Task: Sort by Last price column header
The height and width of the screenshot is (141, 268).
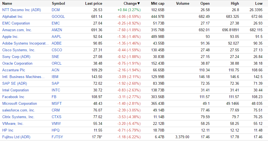Action: pyautogui.click(x=94, y=4)
